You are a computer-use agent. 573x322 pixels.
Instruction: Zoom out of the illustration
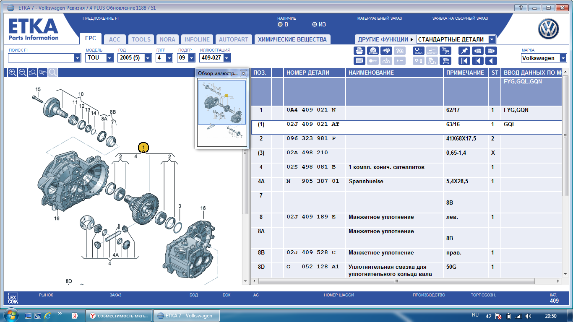pos(23,73)
